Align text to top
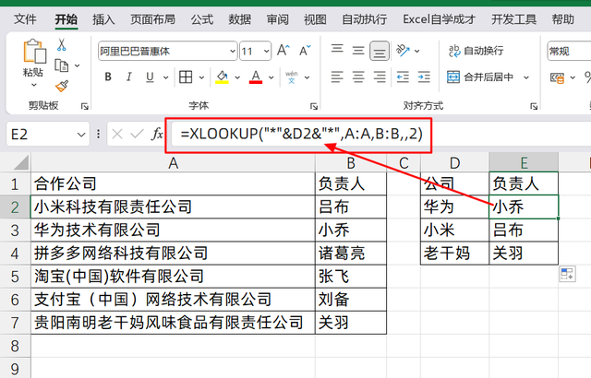This screenshot has height=378, width=591. point(337,49)
